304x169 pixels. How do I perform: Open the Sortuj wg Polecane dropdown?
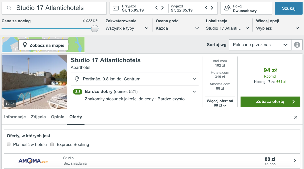pos(260,45)
